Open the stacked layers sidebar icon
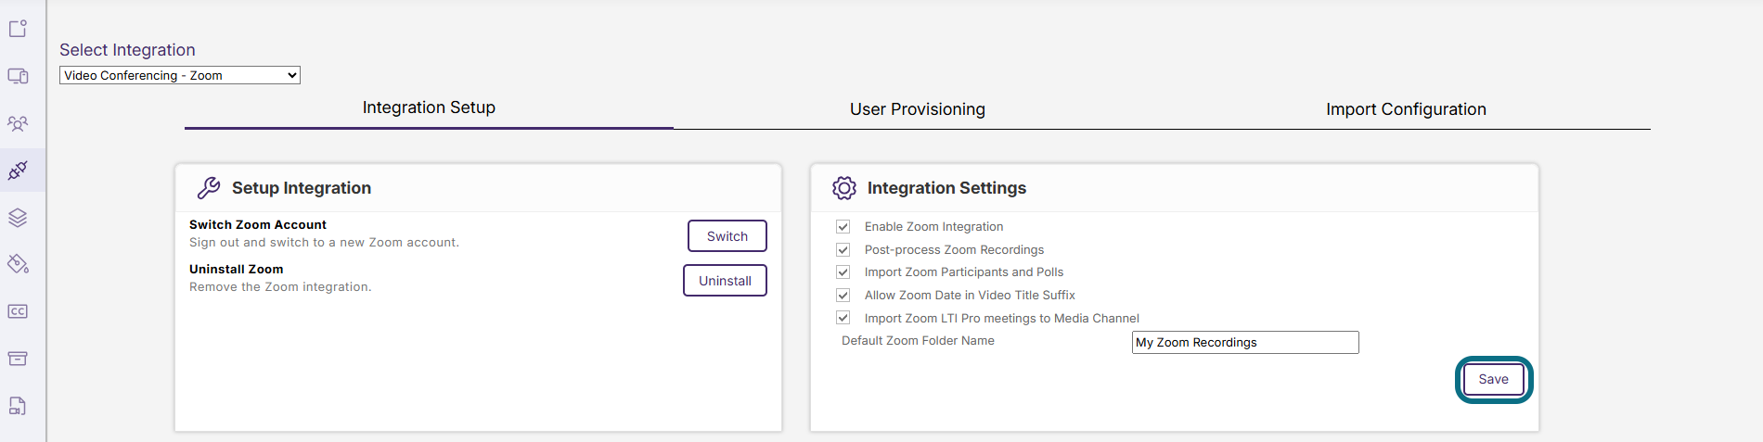 tap(18, 218)
